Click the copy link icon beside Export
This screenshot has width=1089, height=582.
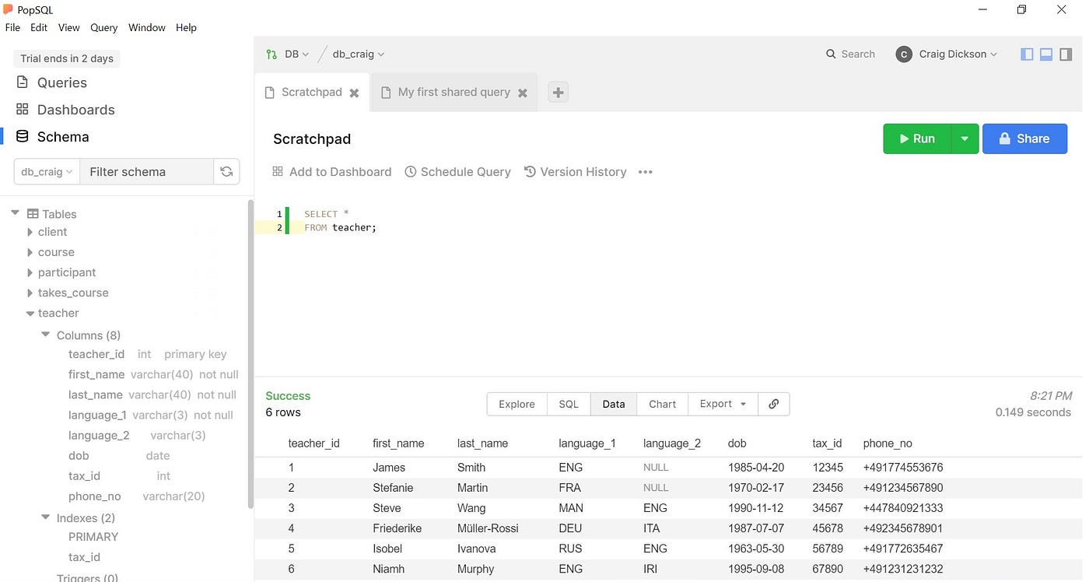click(x=773, y=404)
